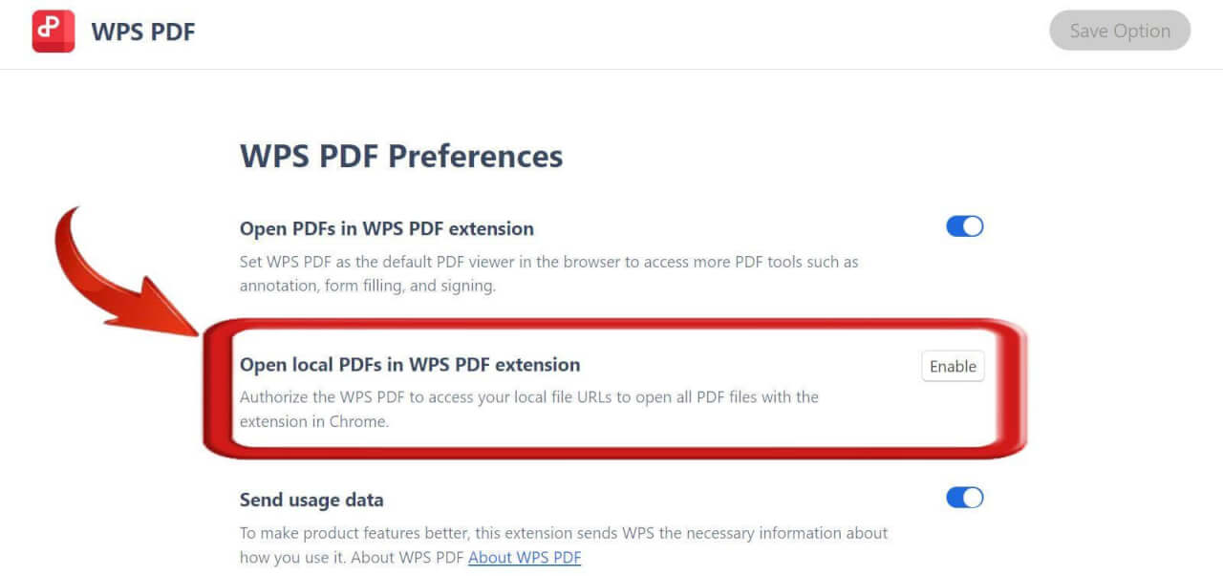Image resolution: width=1223 pixels, height=576 pixels.
Task: Click the Open local PDFs setting label
Action: coord(409,365)
